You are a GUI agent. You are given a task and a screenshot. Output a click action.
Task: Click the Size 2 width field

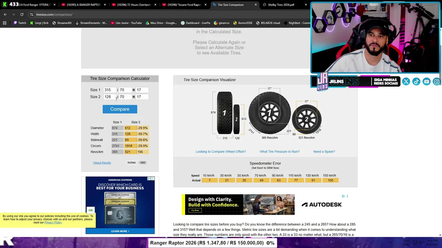pos(110,97)
